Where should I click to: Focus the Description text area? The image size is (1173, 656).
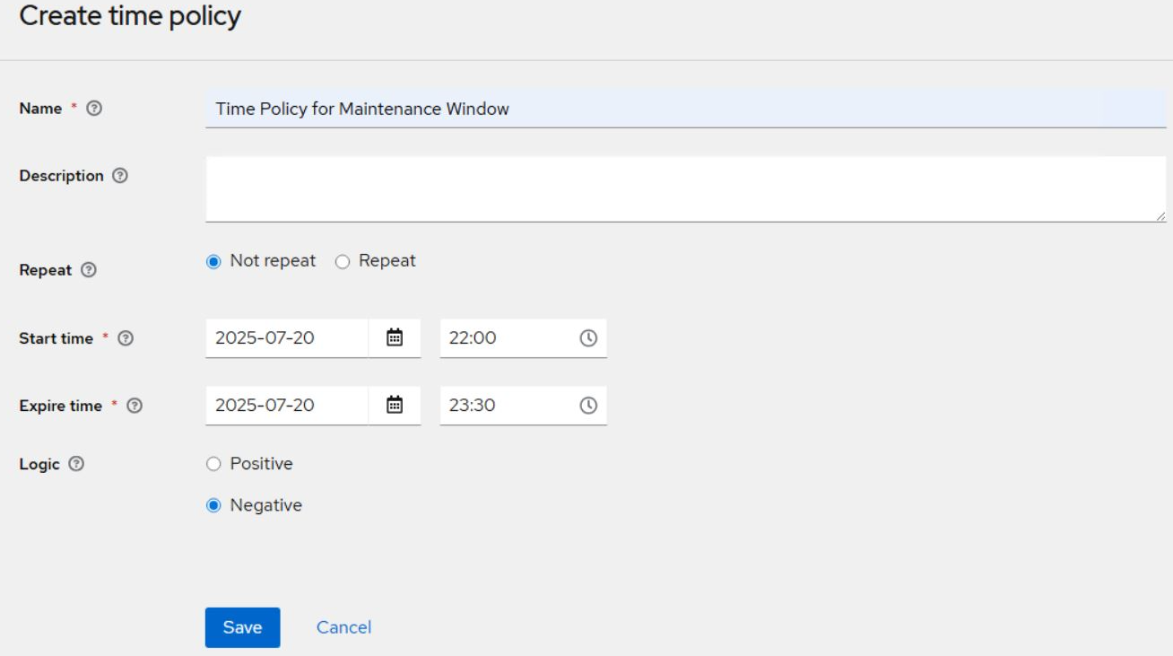point(685,188)
